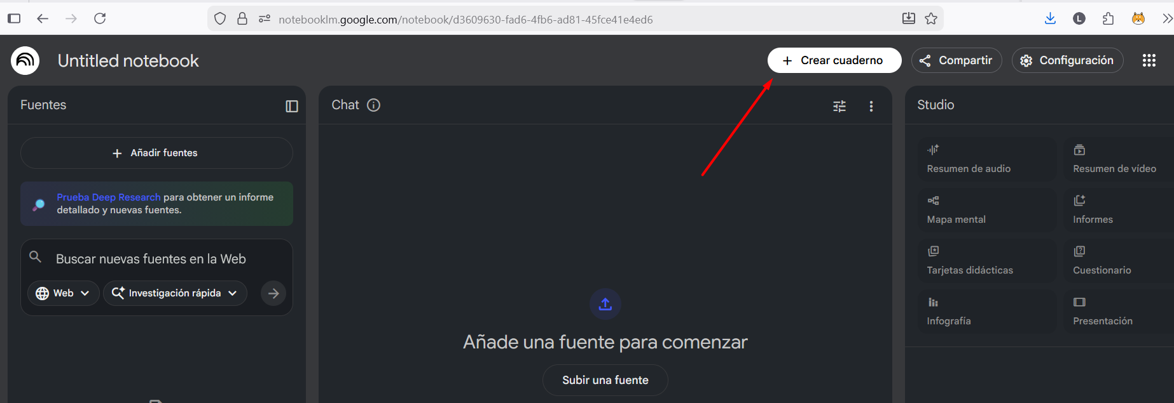The image size is (1174, 403).
Task: Click the browser address bar URL
Action: click(466, 20)
